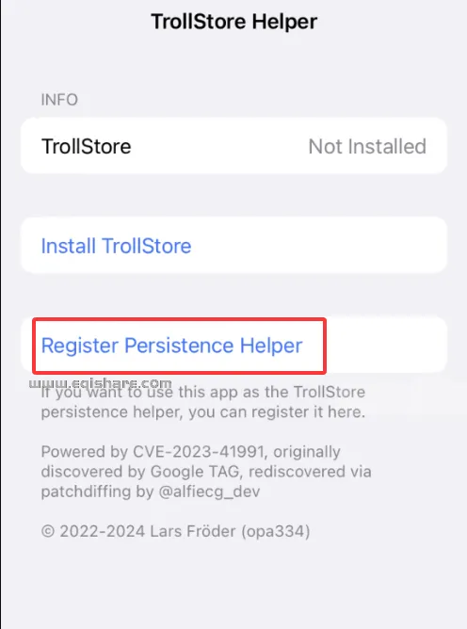This screenshot has width=467, height=629.
Task: Click empty area right of Register Persistence Helper
Action: (x=385, y=346)
